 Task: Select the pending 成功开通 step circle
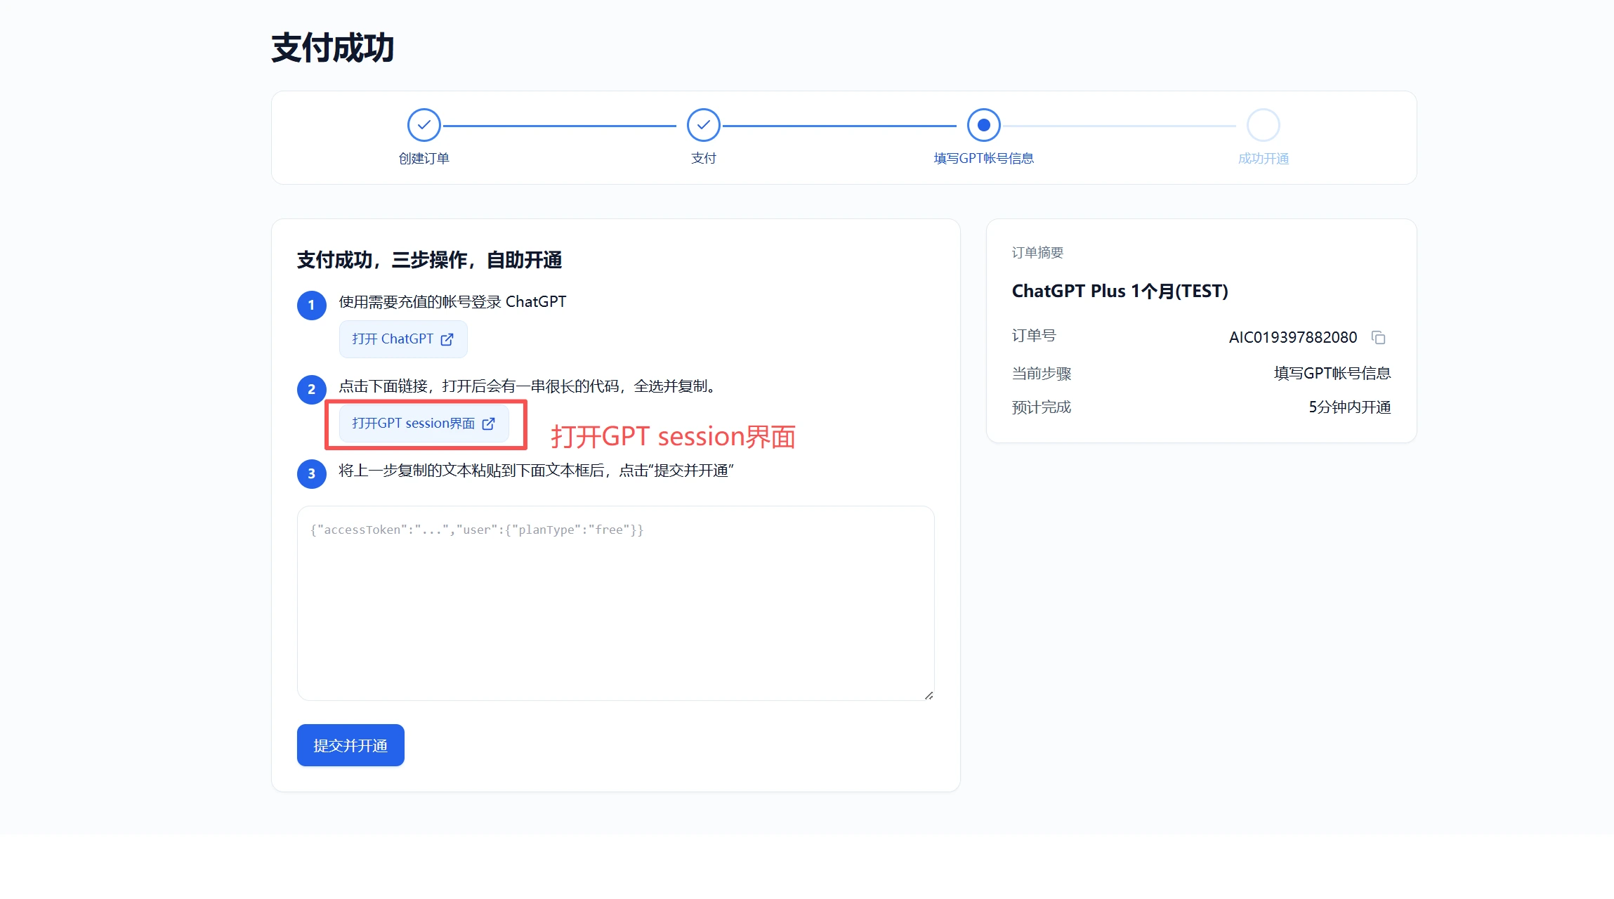1263,125
